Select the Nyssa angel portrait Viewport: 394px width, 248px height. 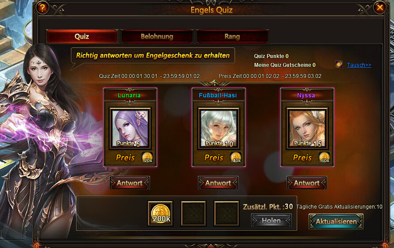click(x=307, y=128)
